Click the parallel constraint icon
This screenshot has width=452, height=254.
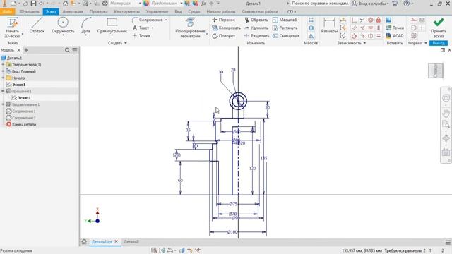coord(355,28)
